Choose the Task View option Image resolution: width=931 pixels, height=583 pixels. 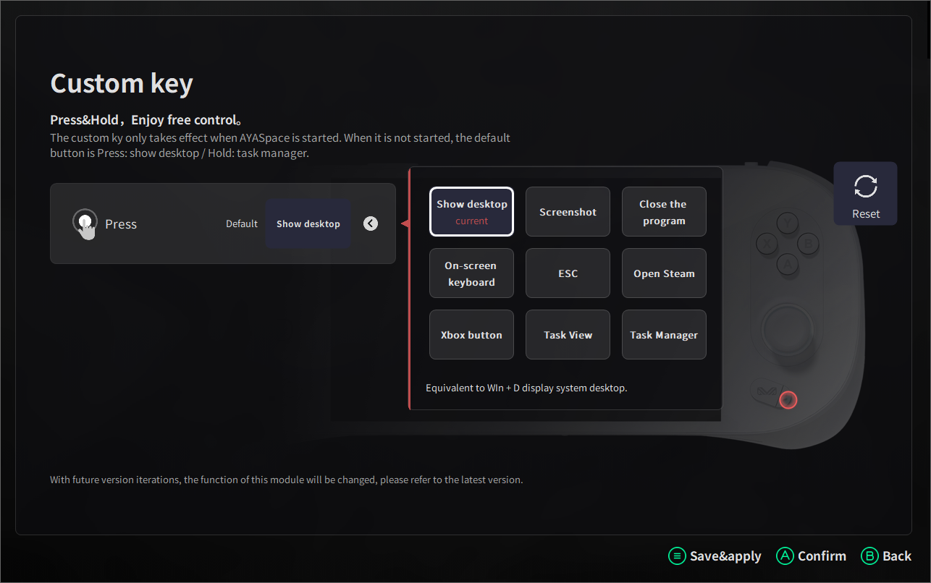pyautogui.click(x=568, y=335)
